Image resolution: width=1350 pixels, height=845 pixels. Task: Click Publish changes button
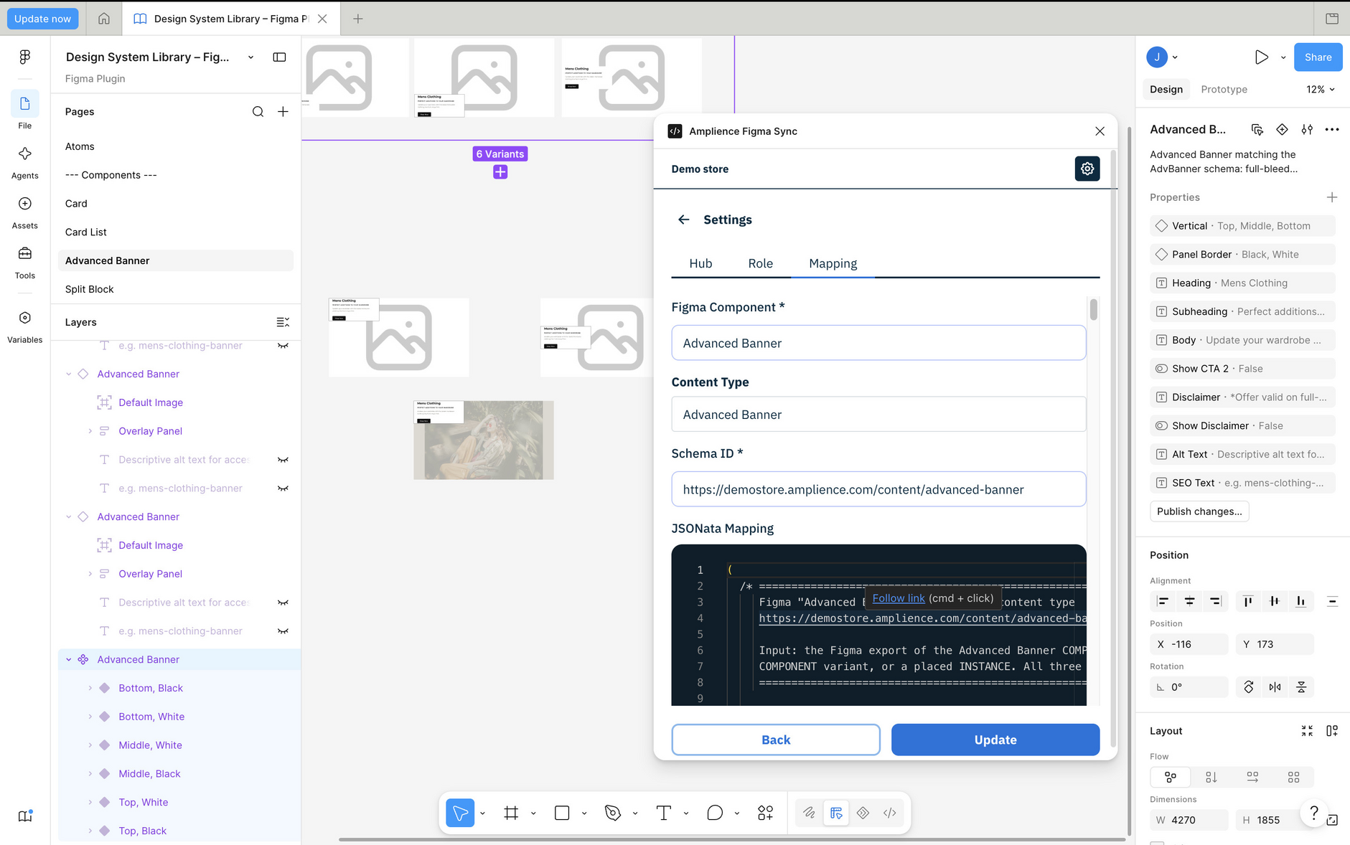tap(1199, 511)
